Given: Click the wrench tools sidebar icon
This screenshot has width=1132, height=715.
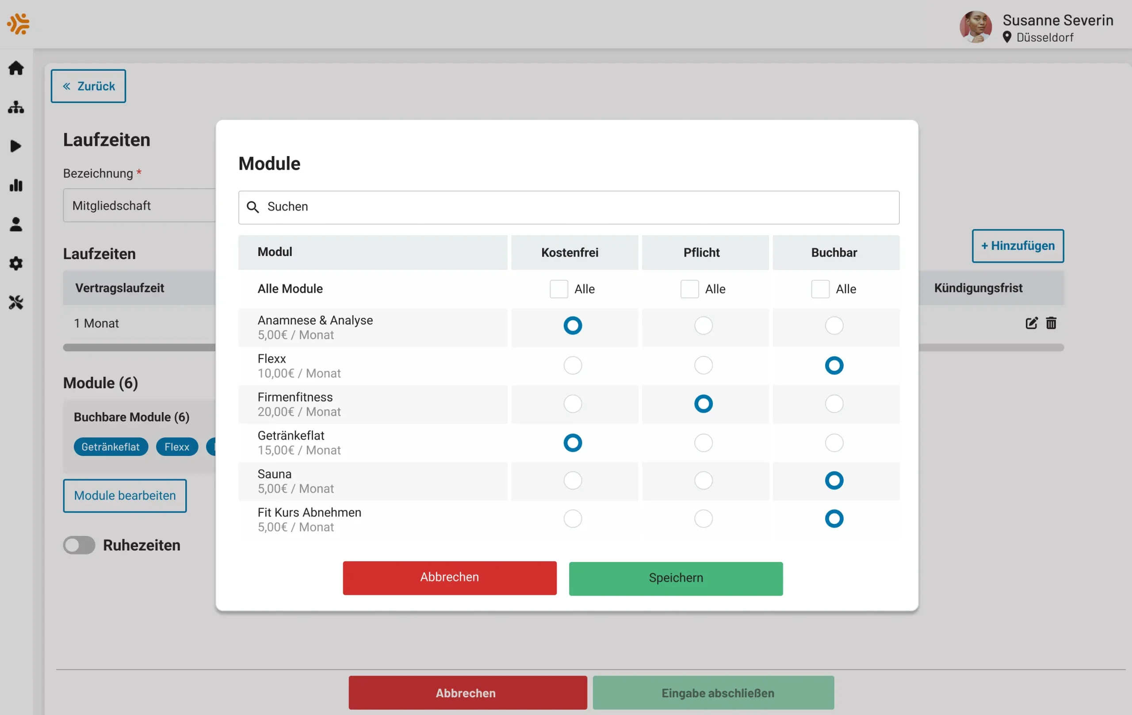Looking at the screenshot, I should tap(16, 302).
